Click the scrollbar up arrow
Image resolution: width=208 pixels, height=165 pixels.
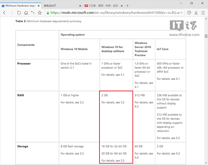pyautogui.click(x=206, y=19)
